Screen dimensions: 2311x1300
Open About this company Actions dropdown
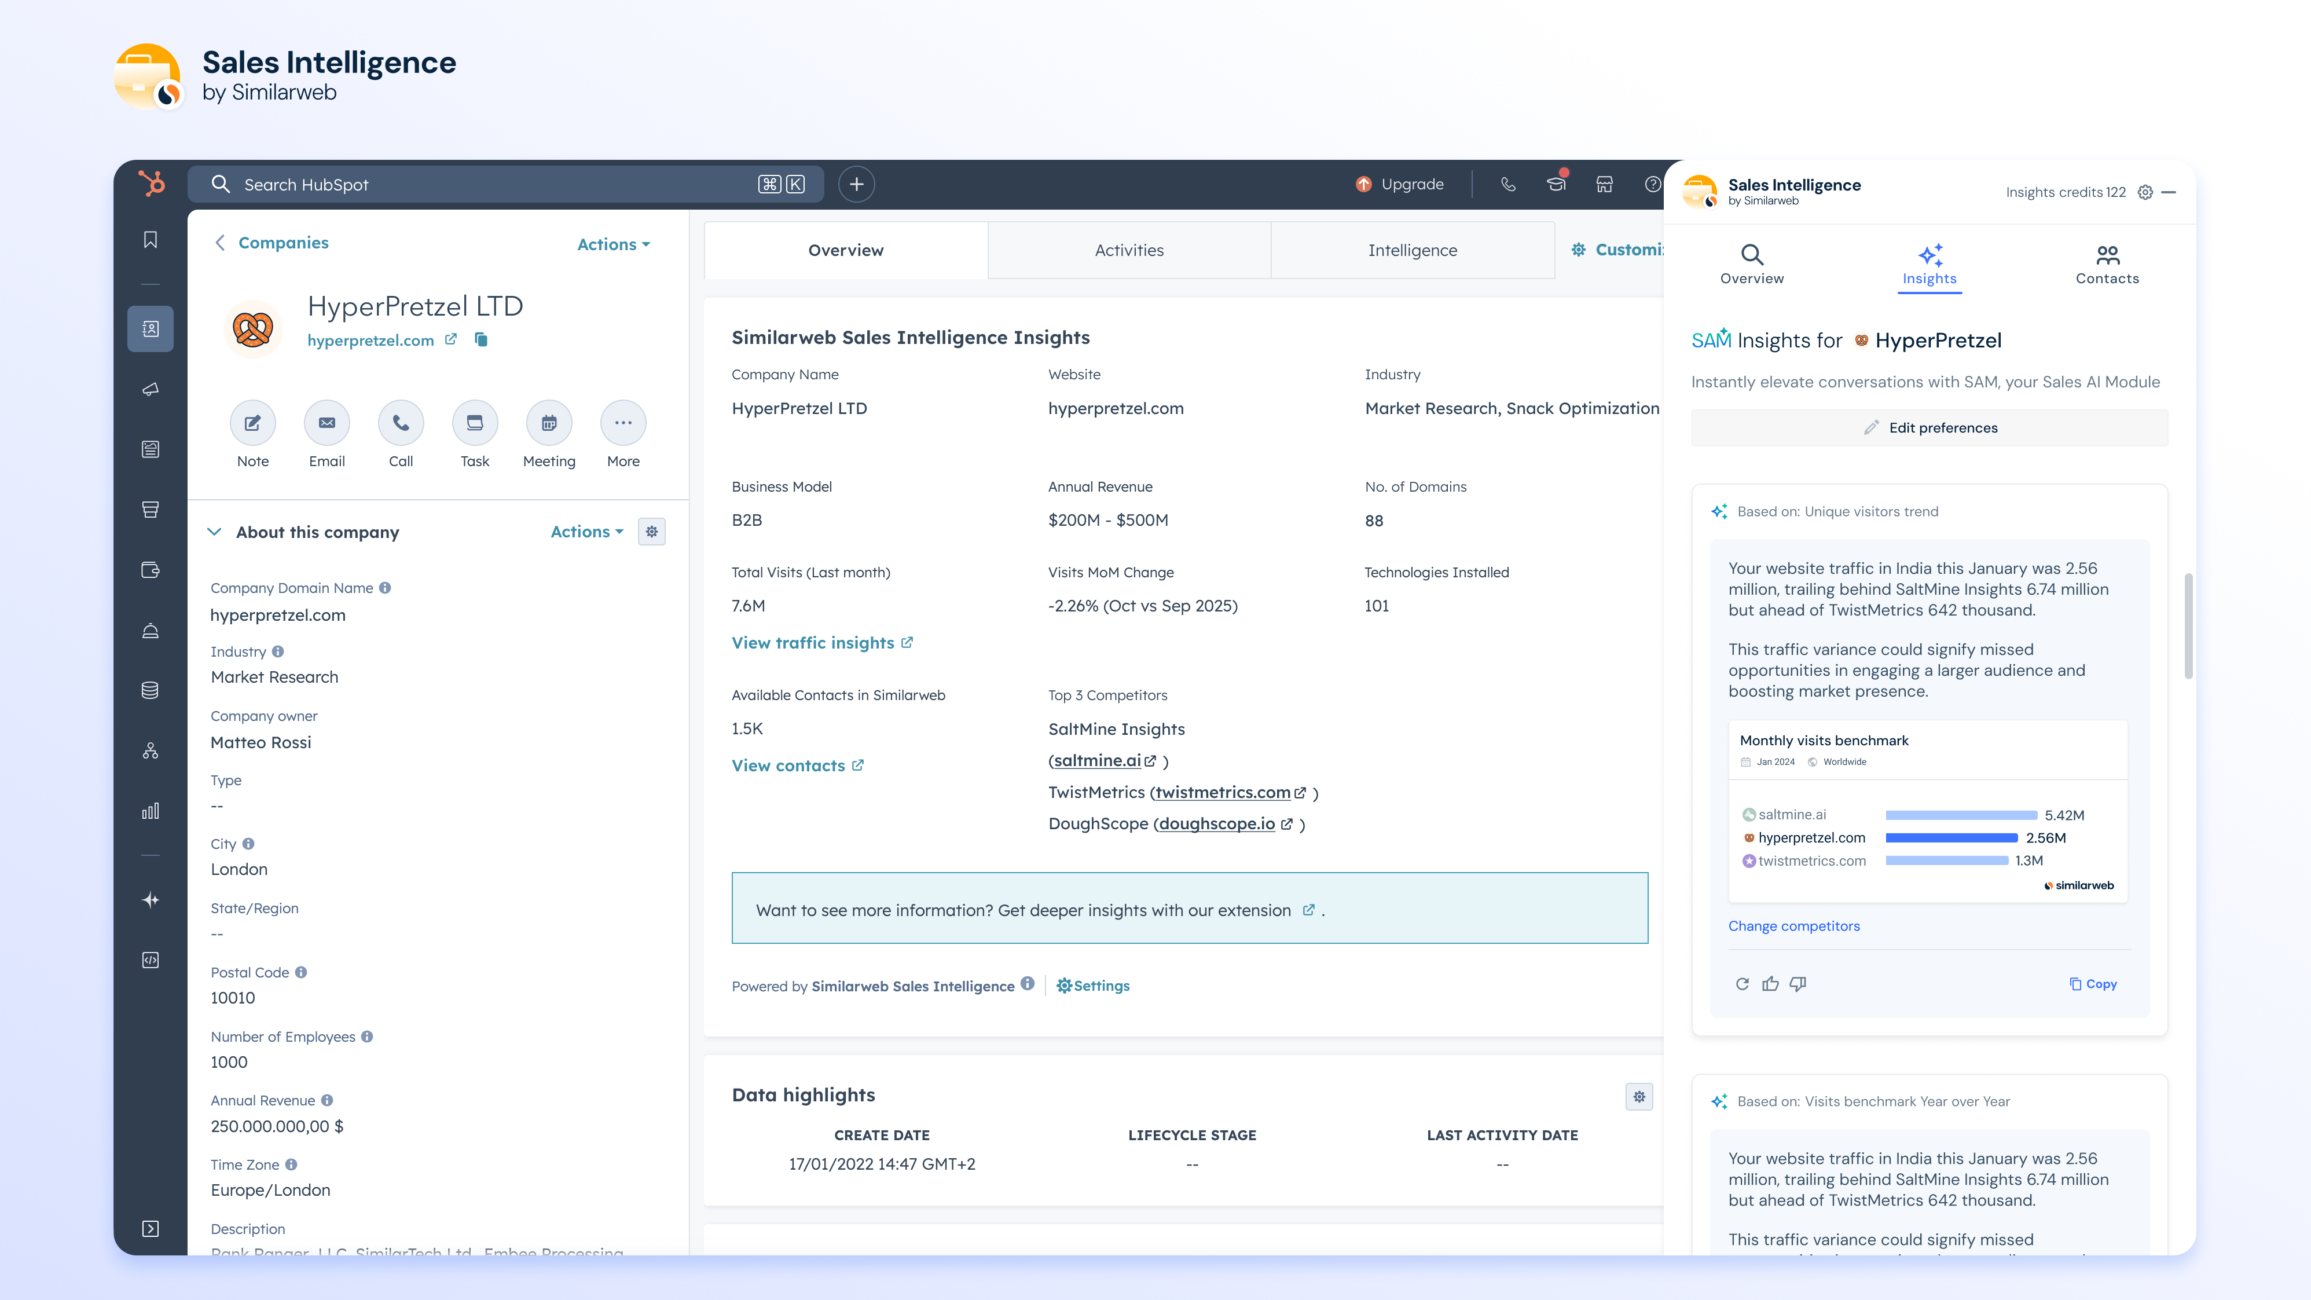tap(586, 531)
